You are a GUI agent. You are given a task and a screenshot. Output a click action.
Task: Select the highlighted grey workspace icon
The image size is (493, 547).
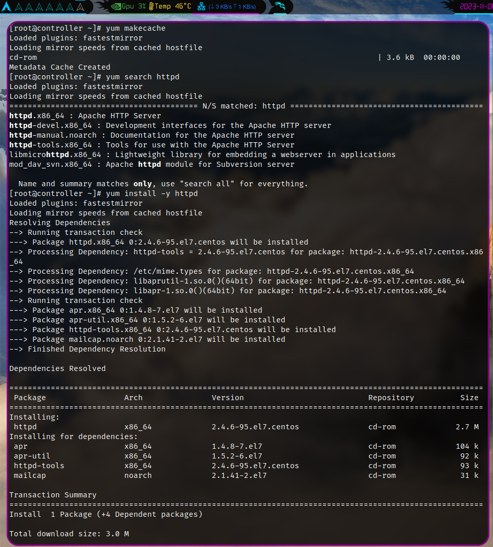tap(80, 7)
